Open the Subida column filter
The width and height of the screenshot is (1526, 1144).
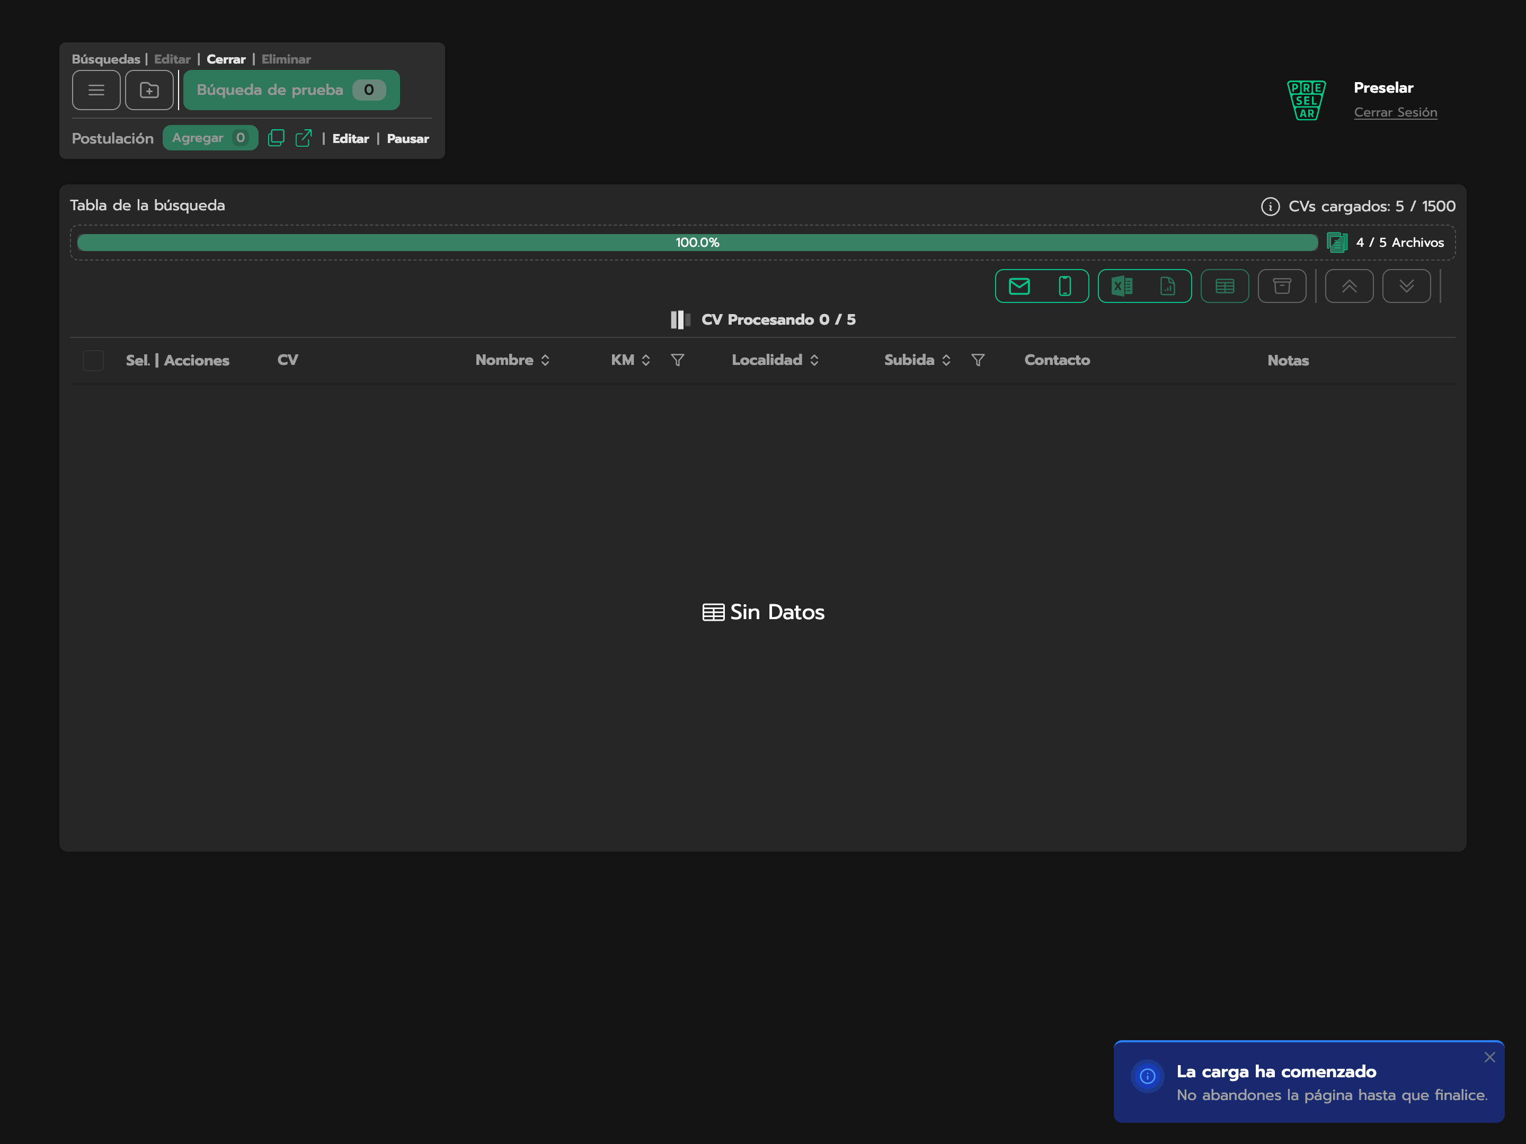[x=978, y=360]
